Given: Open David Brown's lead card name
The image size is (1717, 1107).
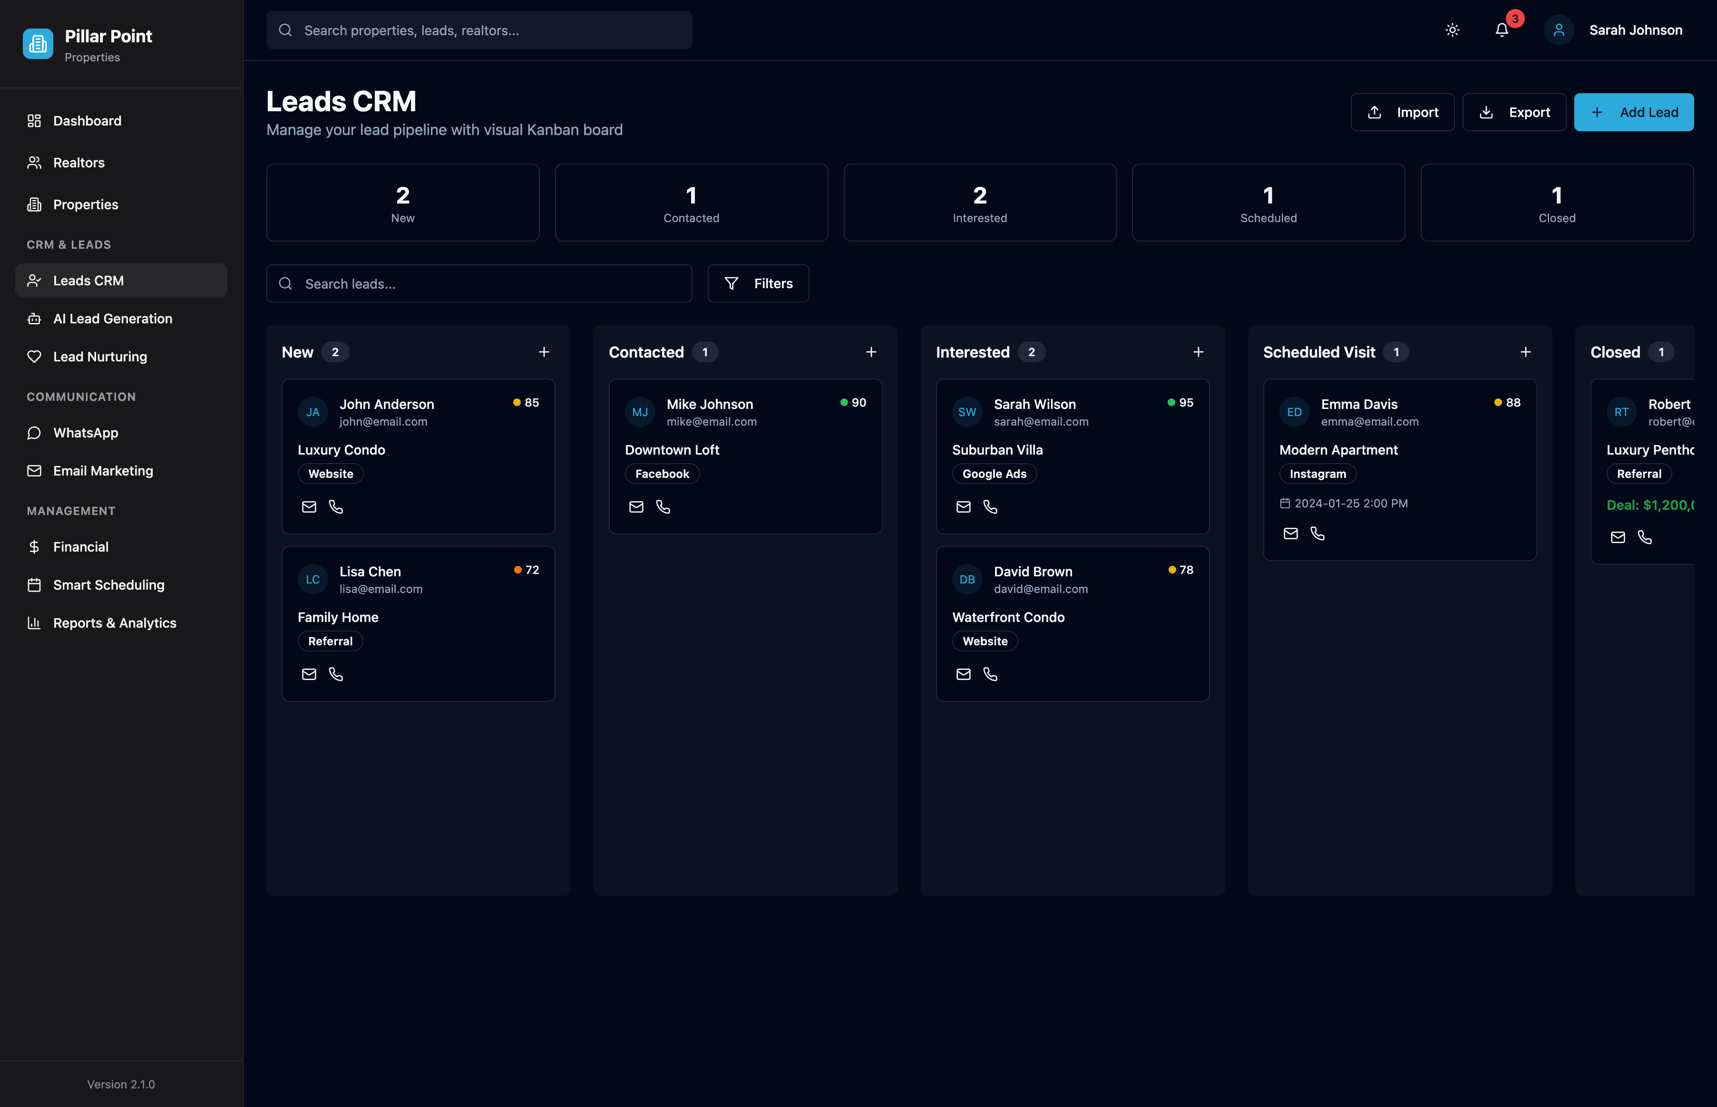Looking at the screenshot, I should 1033,572.
